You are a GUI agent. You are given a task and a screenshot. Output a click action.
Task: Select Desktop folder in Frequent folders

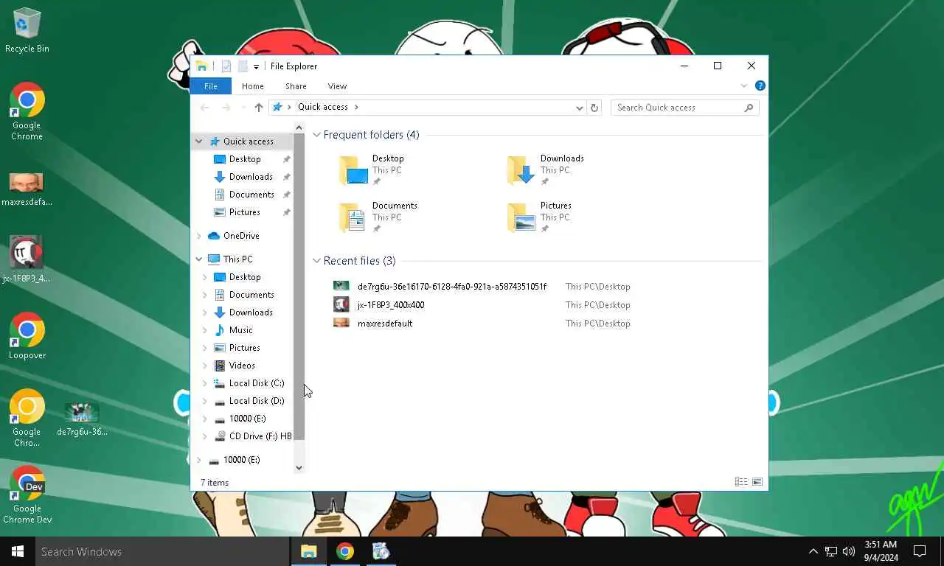[372, 170]
